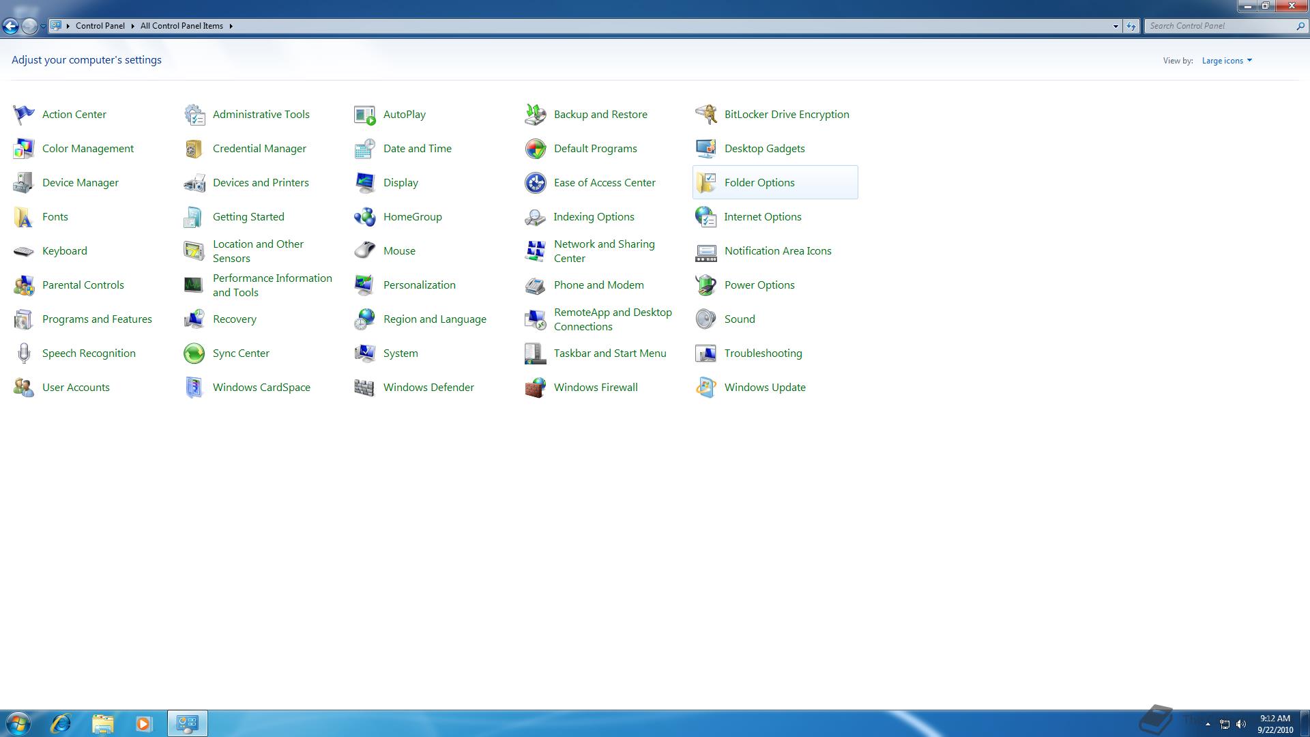Open the Default Programs icon

[x=536, y=148]
